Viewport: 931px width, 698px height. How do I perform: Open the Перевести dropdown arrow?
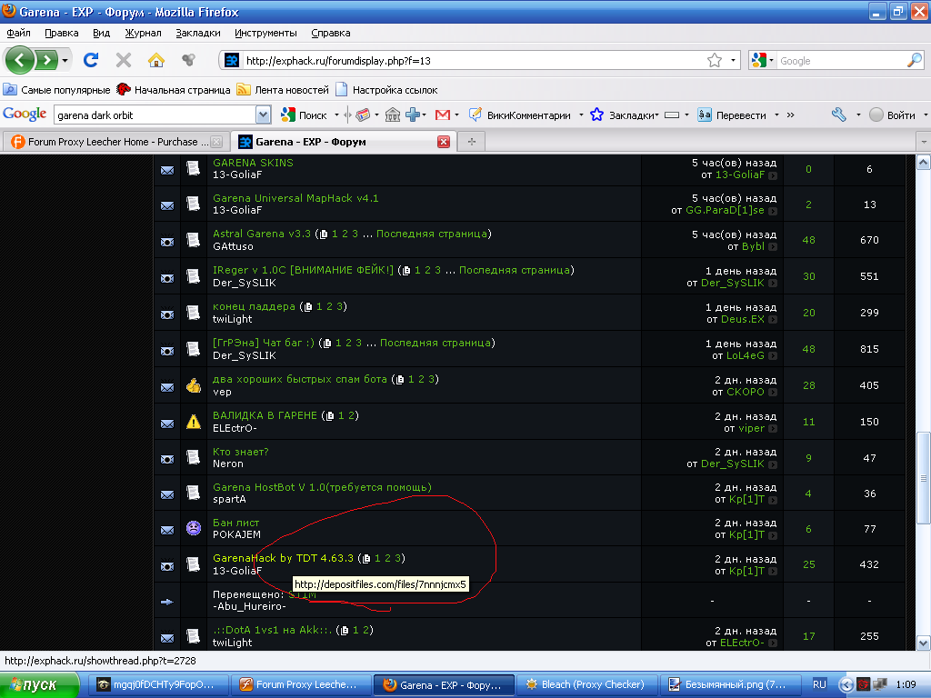[776, 115]
